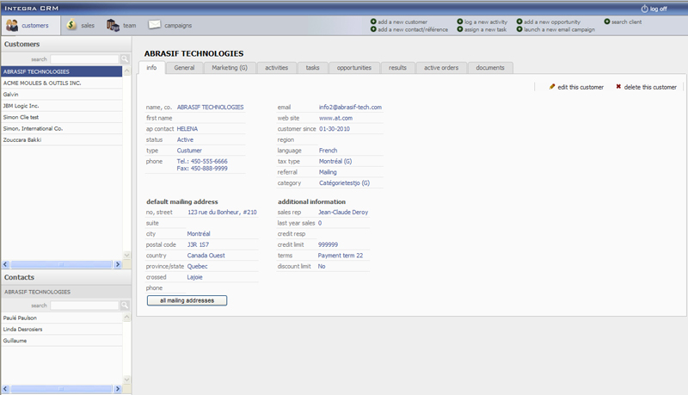Screen dimensions: 688x395
Task: Click the customer search magnifier icon
Action: click(125, 59)
